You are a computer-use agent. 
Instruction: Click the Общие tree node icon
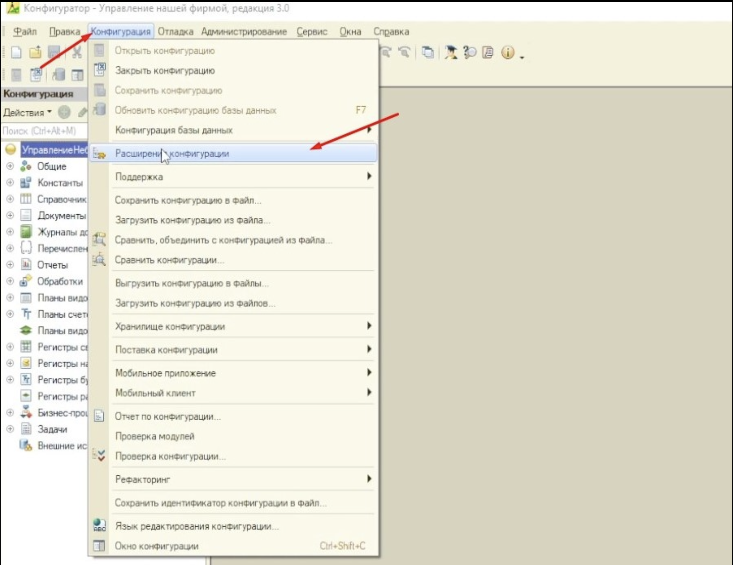point(26,166)
